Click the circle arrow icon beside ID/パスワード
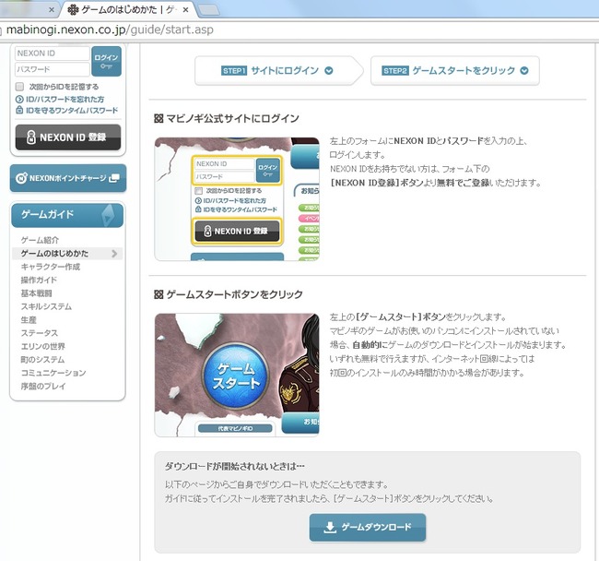Screen dimensions: 599x561 coord(19,100)
